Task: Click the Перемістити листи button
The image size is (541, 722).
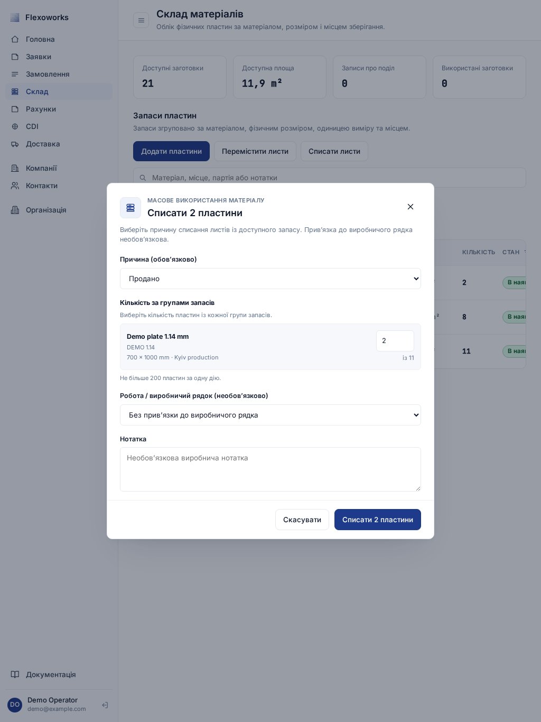Action: point(255,151)
